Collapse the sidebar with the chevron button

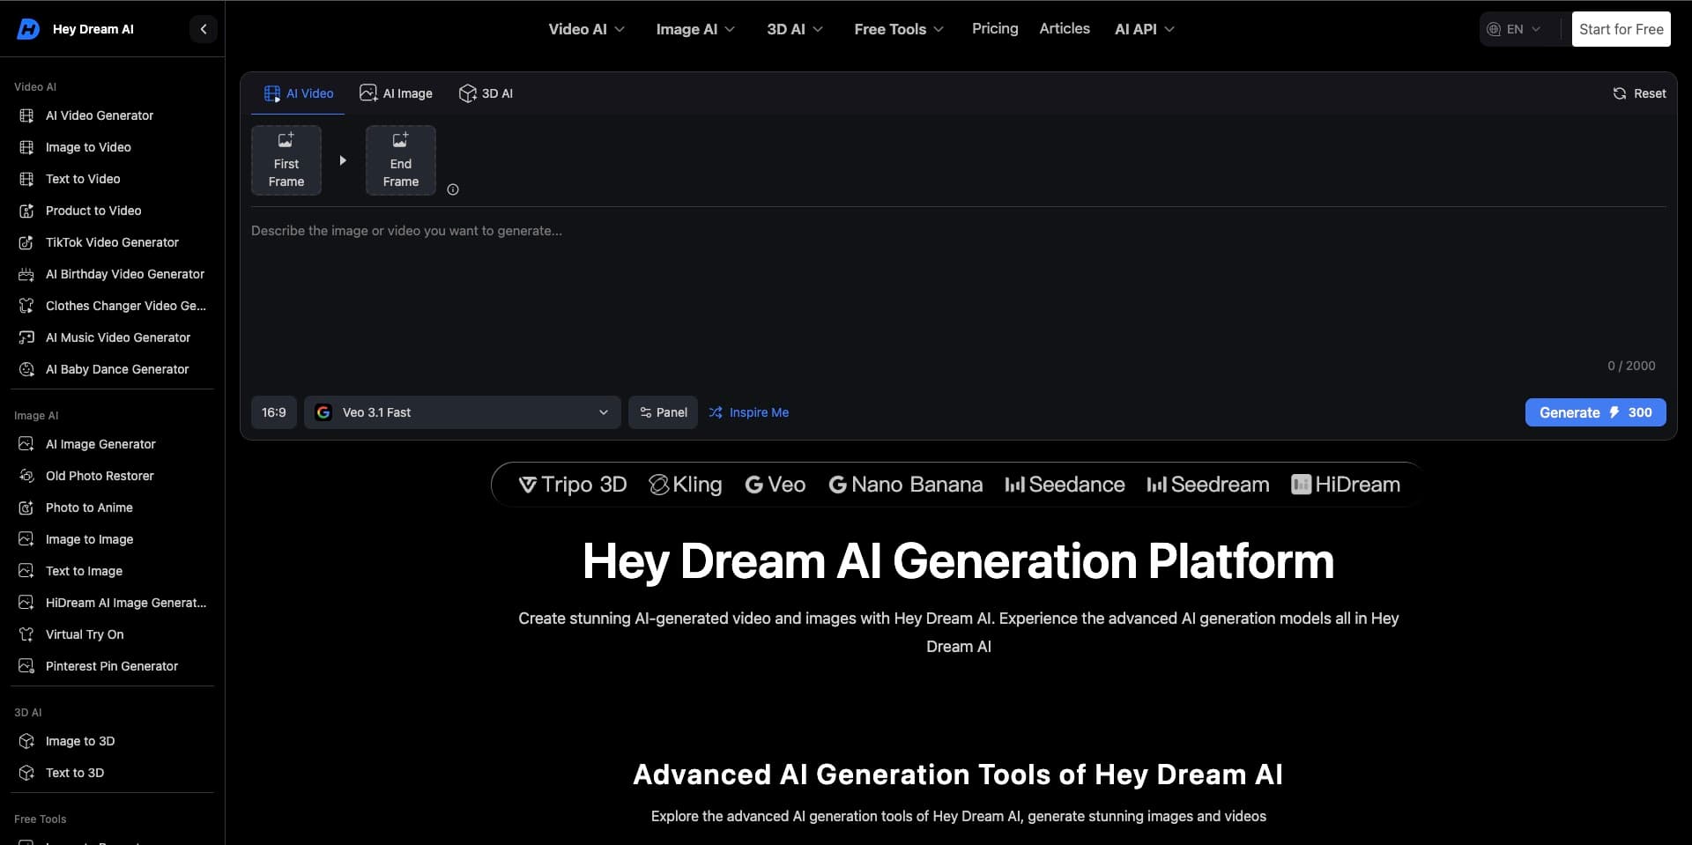[204, 29]
